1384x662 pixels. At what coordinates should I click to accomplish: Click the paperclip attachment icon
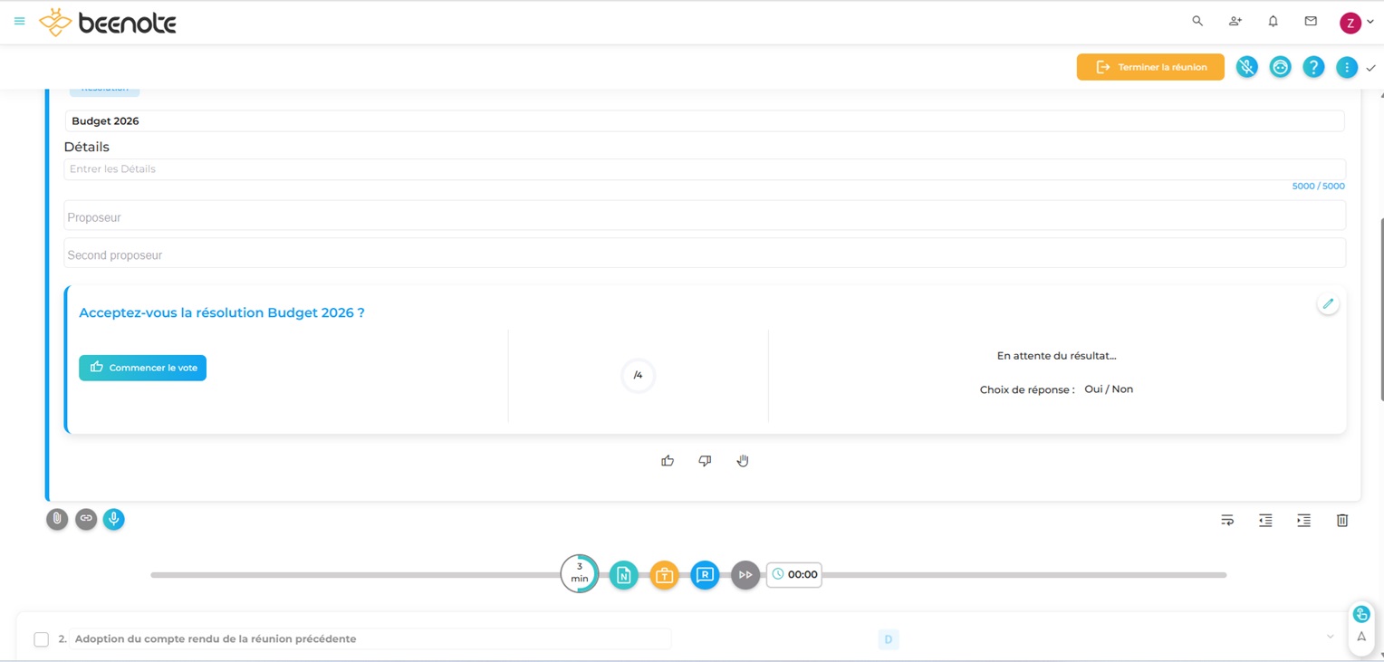tap(57, 519)
